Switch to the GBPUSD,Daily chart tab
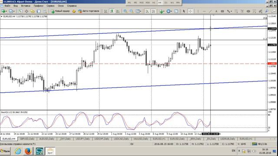Viewport: 278px width, 156px height. (27, 139)
